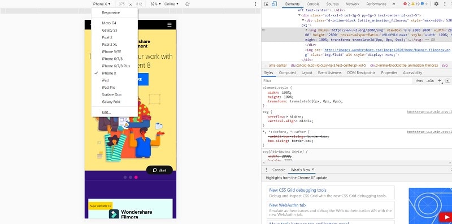This screenshot has width=452, height=224.
Task: Collapse the d-inline-block lottie div node
Action: coord(303,20)
